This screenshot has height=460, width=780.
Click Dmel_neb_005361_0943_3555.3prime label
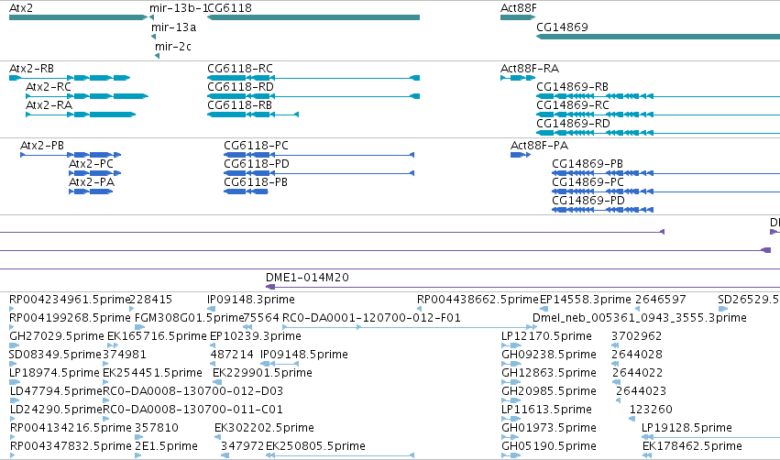[x=640, y=318]
